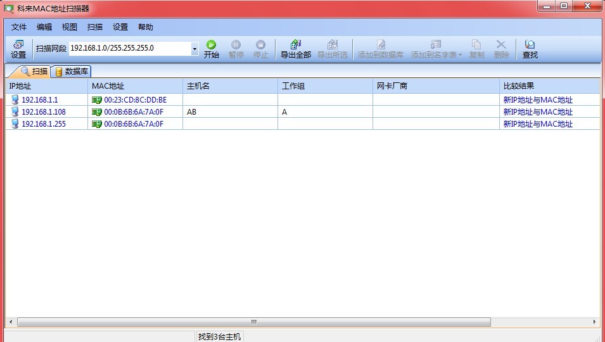
Task: Click horizontal scrollbar left arrow
Action: point(11,322)
